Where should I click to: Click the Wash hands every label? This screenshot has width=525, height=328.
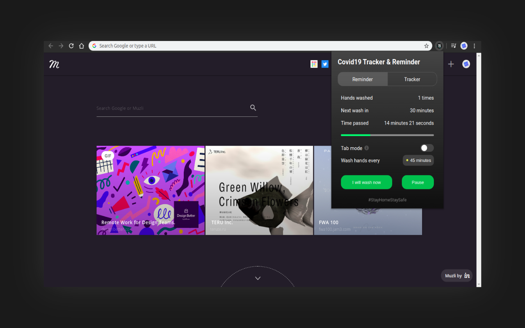tap(360, 161)
